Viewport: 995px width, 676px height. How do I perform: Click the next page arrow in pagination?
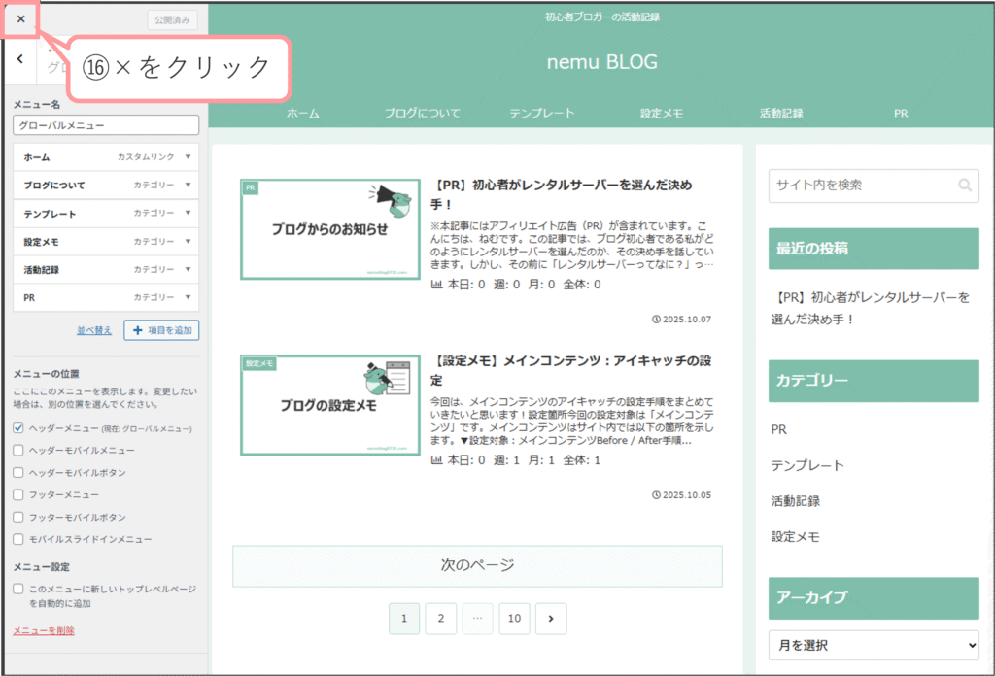(551, 619)
